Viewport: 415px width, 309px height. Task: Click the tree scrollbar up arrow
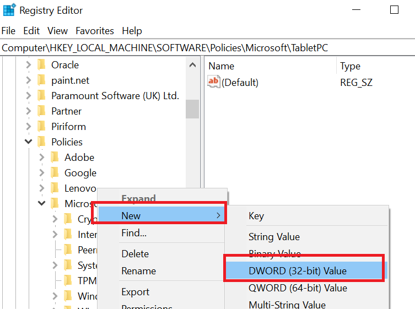[192, 65]
